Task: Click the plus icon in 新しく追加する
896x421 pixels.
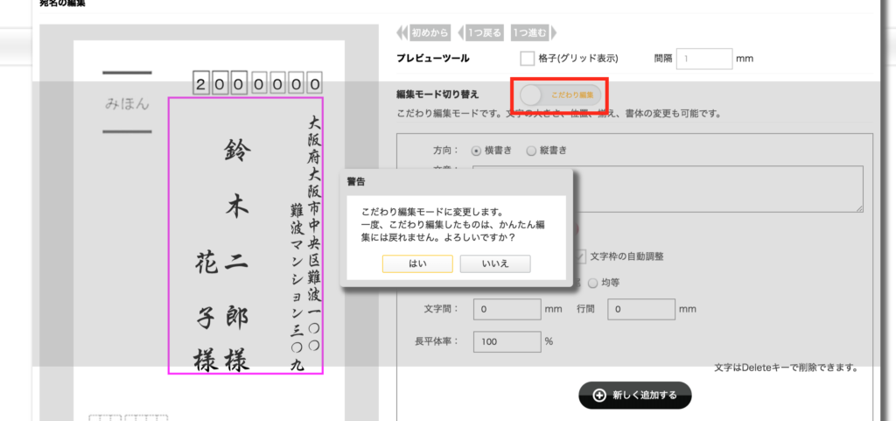Action: [599, 396]
